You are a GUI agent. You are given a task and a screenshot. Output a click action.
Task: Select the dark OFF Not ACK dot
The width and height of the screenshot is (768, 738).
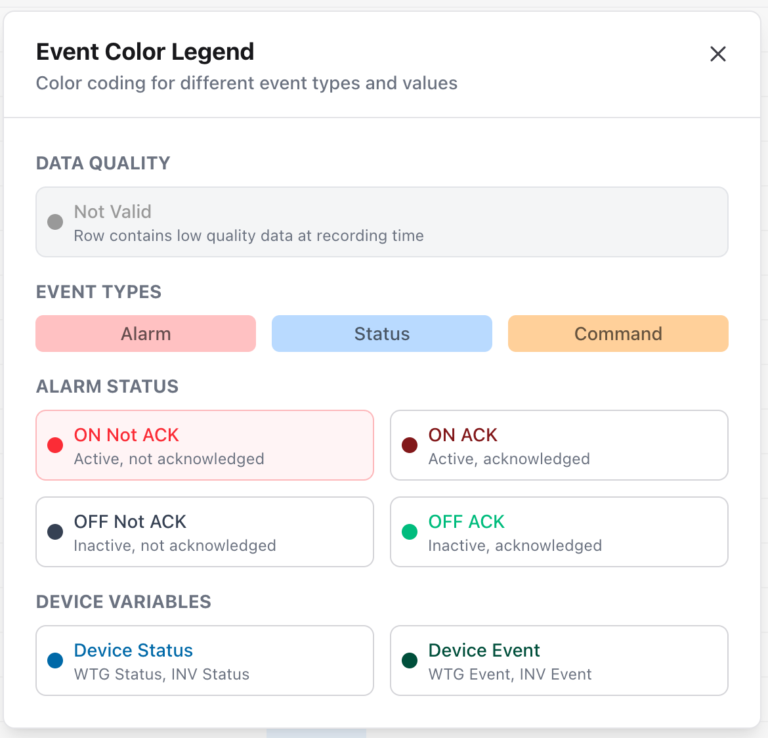54,532
